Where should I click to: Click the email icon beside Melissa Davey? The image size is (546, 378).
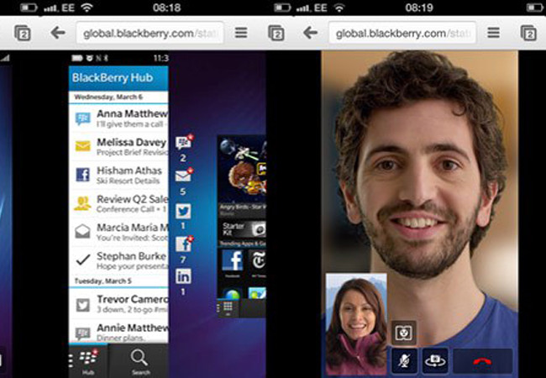[83, 146]
